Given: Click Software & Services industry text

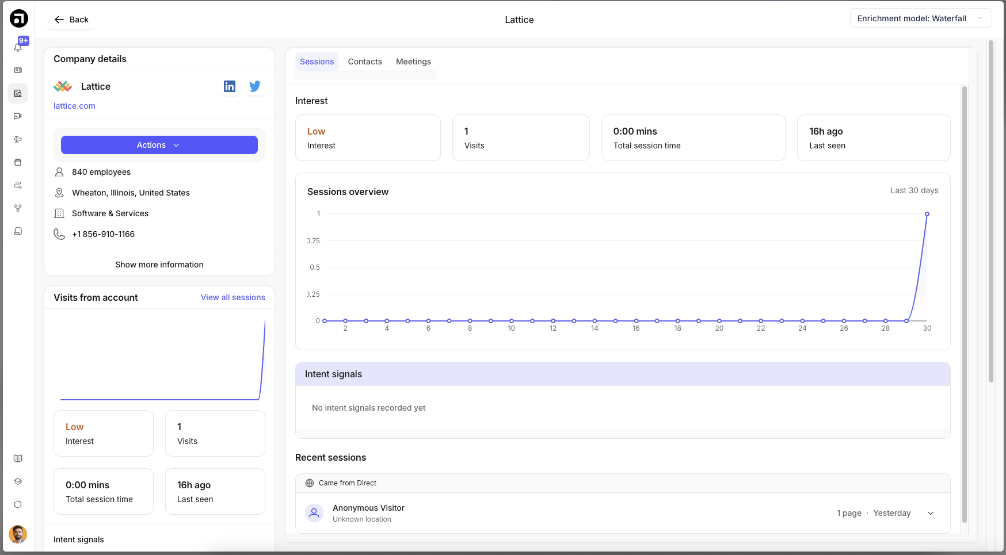Looking at the screenshot, I should [x=110, y=213].
